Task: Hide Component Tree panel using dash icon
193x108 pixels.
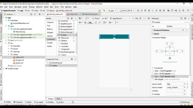Action: coord(75,59)
